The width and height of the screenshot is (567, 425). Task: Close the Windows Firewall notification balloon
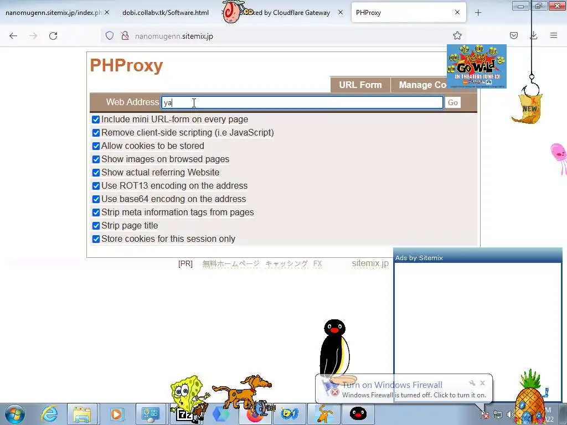(482, 383)
